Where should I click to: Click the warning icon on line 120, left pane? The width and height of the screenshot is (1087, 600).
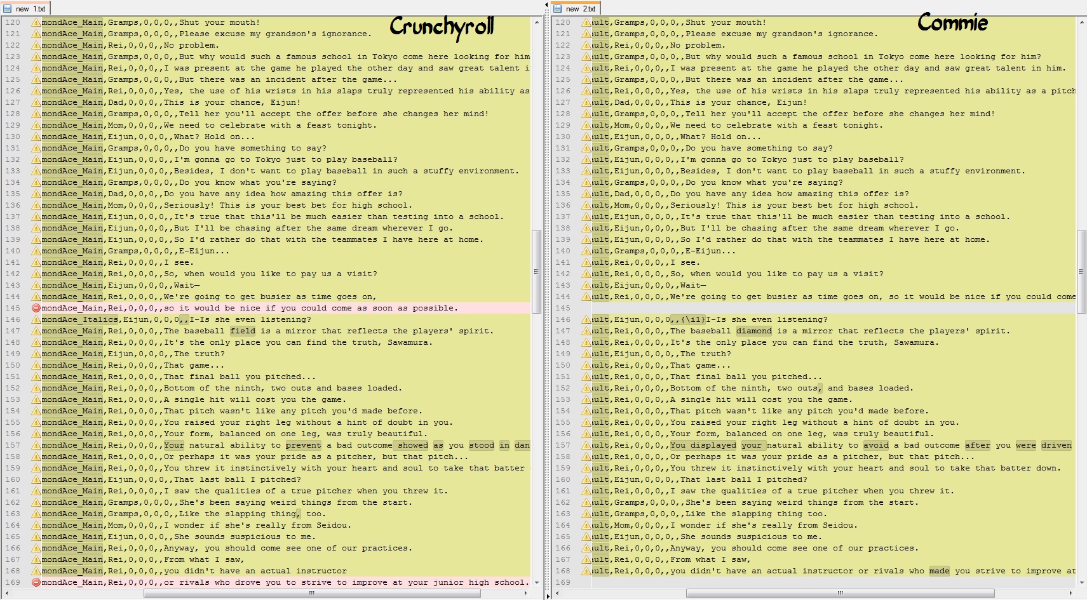click(36, 22)
